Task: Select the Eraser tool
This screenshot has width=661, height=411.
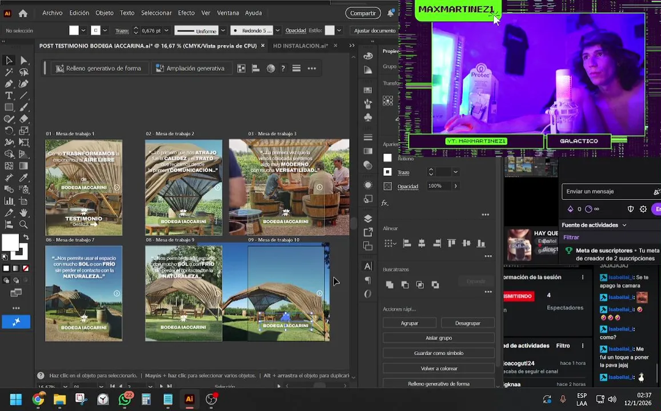Action: 23,119
